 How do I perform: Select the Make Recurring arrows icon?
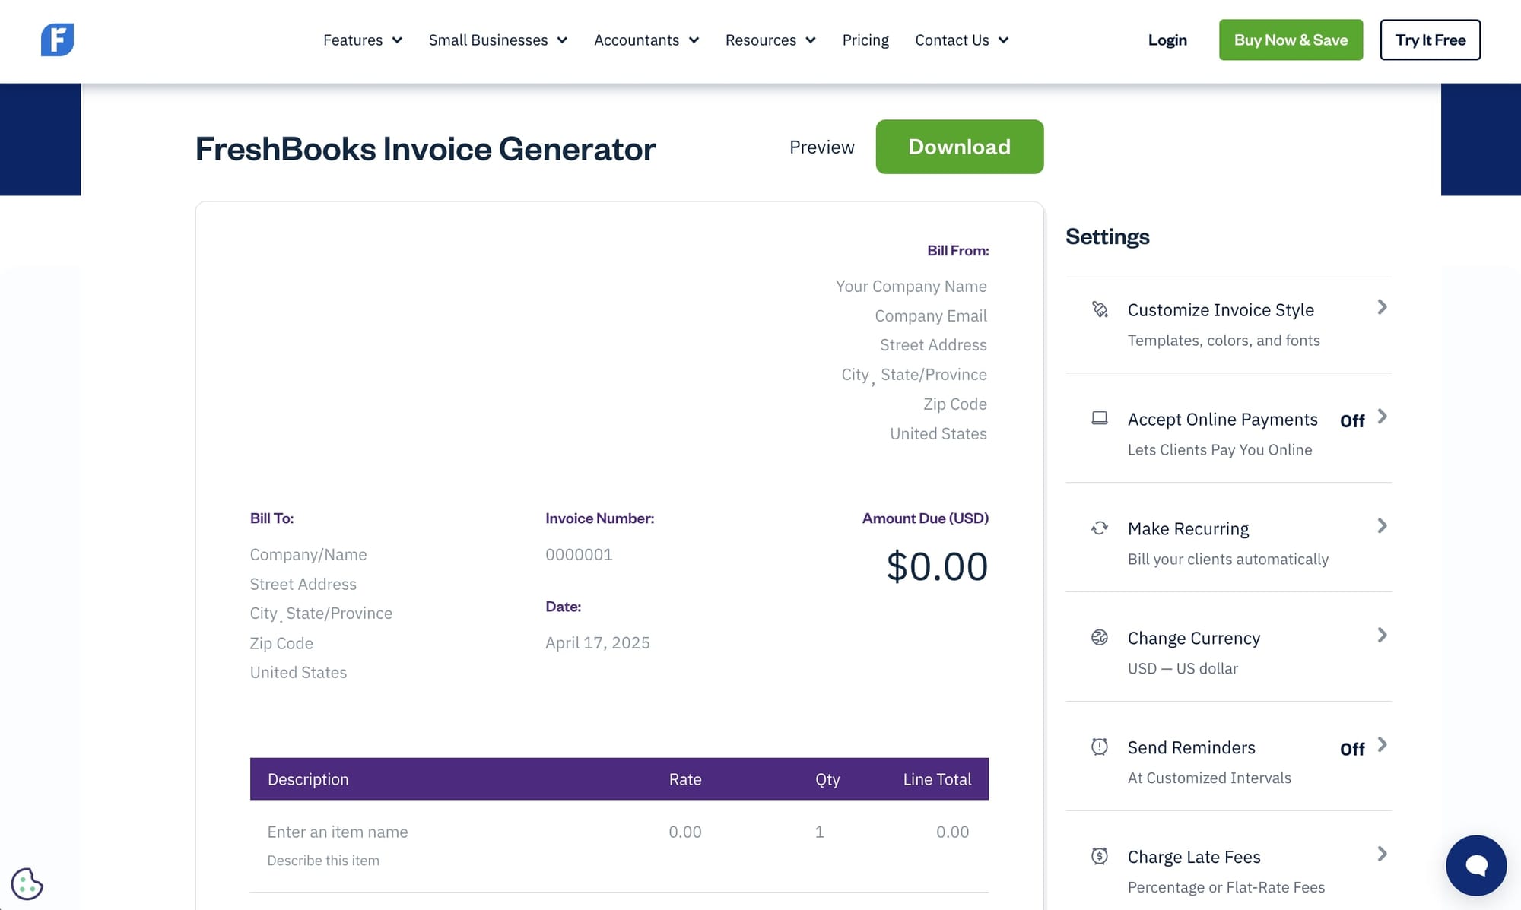[x=1100, y=527]
